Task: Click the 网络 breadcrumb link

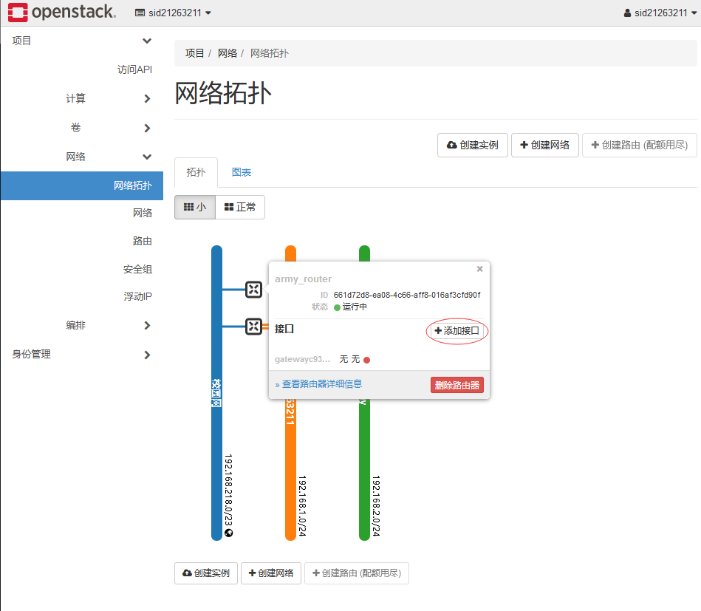Action: point(227,53)
